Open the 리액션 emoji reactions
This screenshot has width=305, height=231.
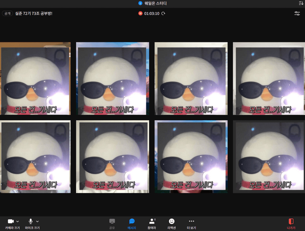coord(172,224)
